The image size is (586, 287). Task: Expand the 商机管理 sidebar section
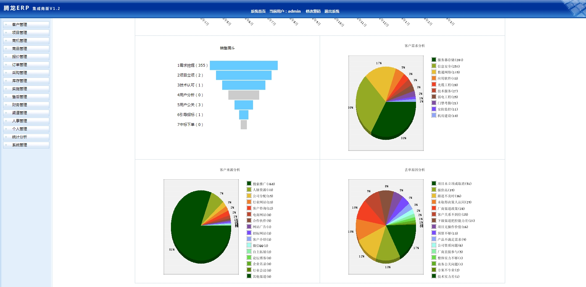click(19, 41)
